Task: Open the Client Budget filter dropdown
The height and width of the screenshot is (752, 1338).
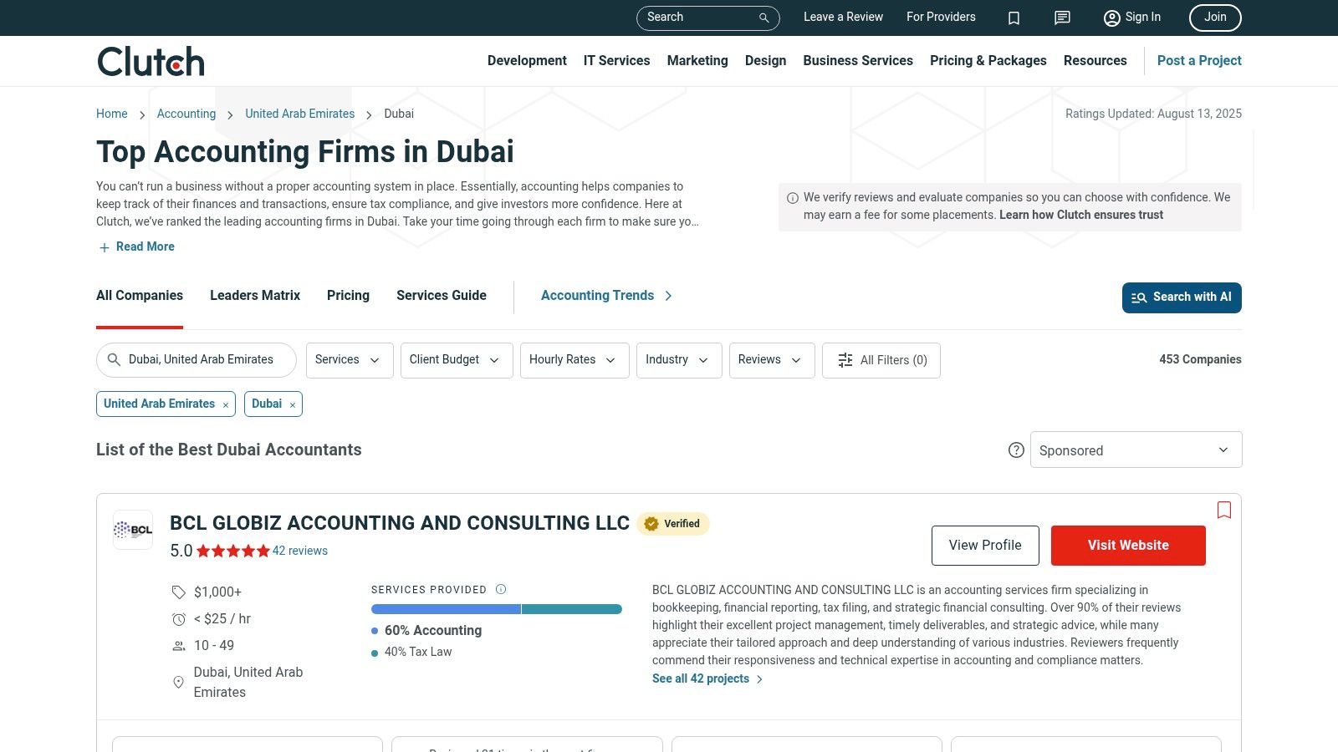Action: click(457, 360)
